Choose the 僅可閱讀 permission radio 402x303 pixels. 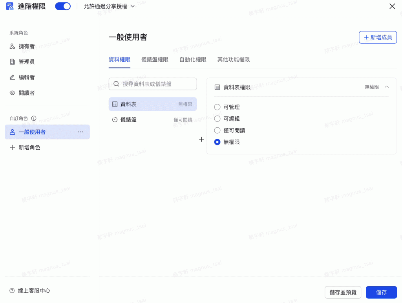[217, 130]
